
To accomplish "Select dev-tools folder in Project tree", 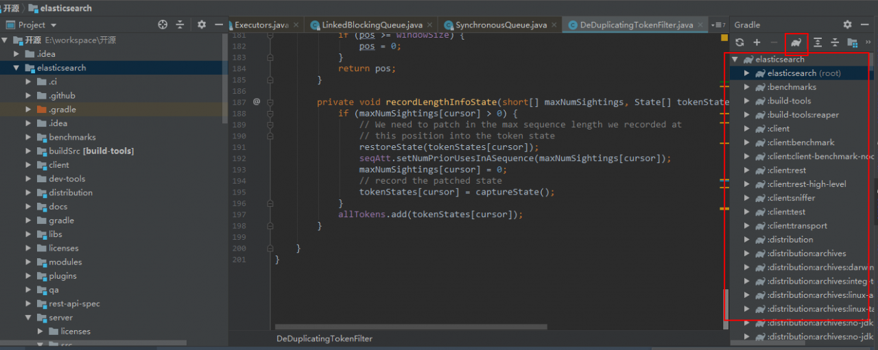I will tap(67, 179).
